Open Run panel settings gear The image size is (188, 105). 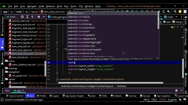point(176,90)
